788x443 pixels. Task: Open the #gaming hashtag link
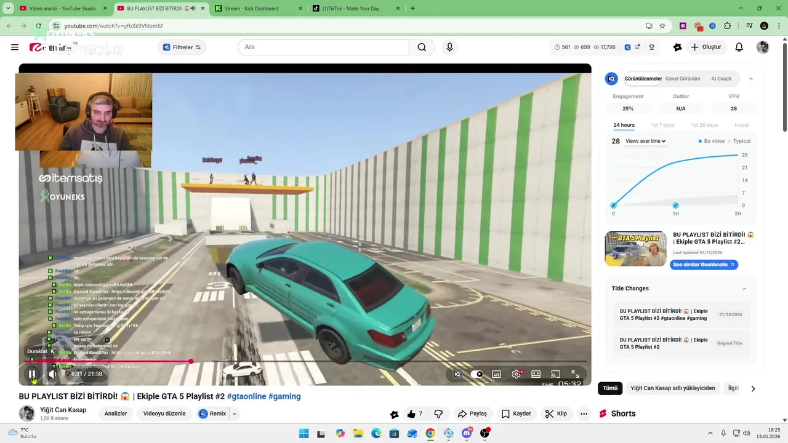(x=284, y=396)
